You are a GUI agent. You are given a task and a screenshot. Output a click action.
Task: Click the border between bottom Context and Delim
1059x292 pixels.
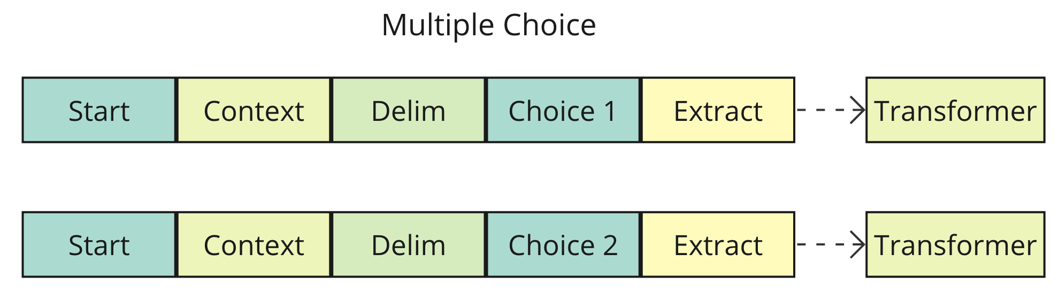click(x=331, y=245)
